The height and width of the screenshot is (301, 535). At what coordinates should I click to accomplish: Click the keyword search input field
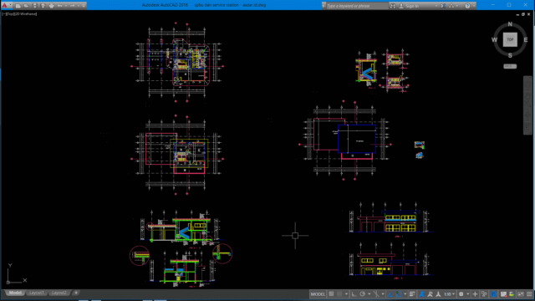coord(357,6)
